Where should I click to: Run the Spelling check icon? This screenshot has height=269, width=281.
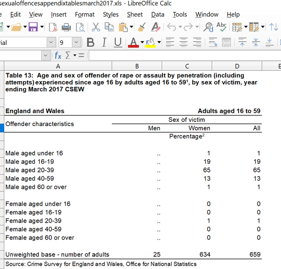click(222, 27)
